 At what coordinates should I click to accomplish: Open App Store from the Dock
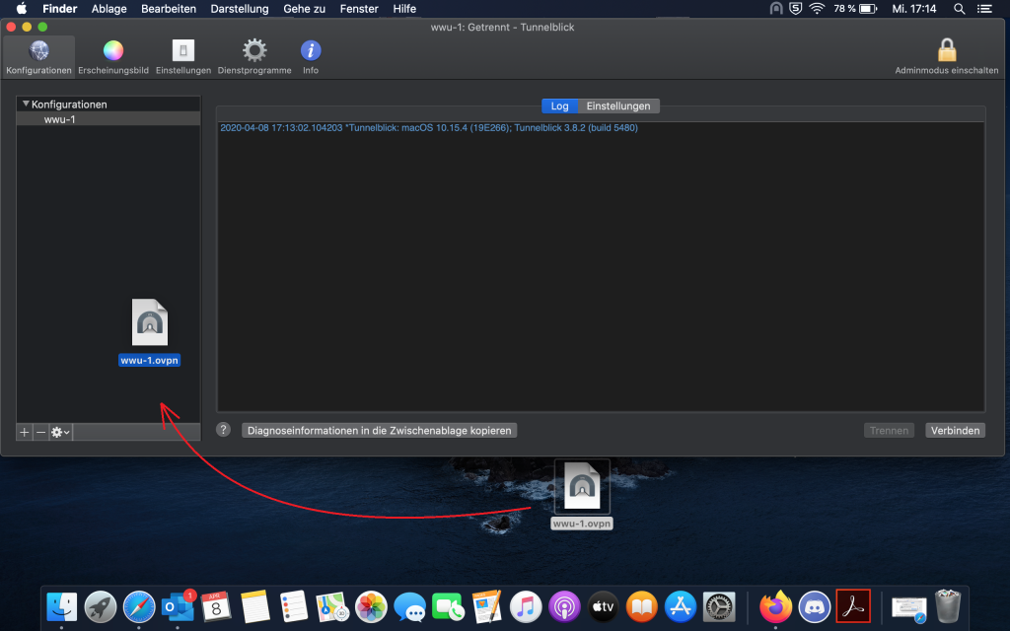pyautogui.click(x=681, y=606)
